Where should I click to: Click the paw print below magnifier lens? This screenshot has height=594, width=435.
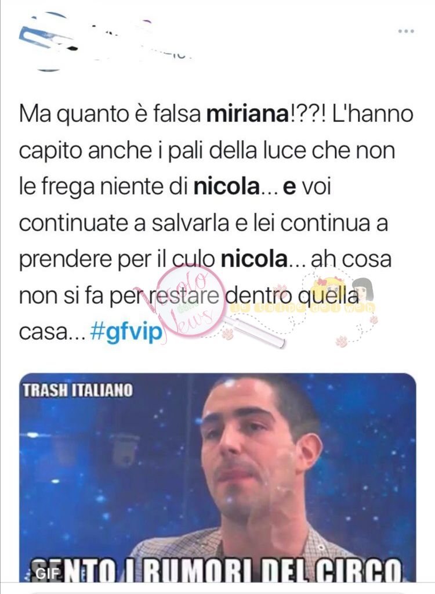pos(229,334)
